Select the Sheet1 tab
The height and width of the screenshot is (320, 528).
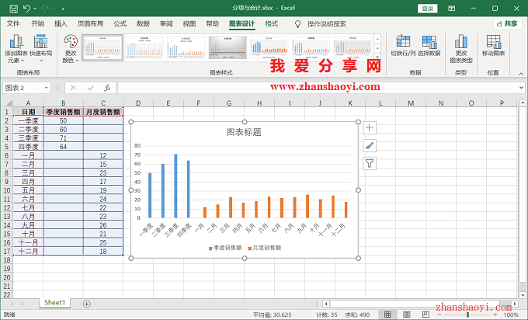[54, 303]
